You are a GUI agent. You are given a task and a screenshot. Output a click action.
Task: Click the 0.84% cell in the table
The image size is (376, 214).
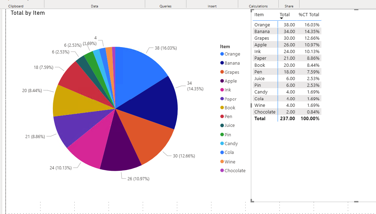tap(313, 112)
